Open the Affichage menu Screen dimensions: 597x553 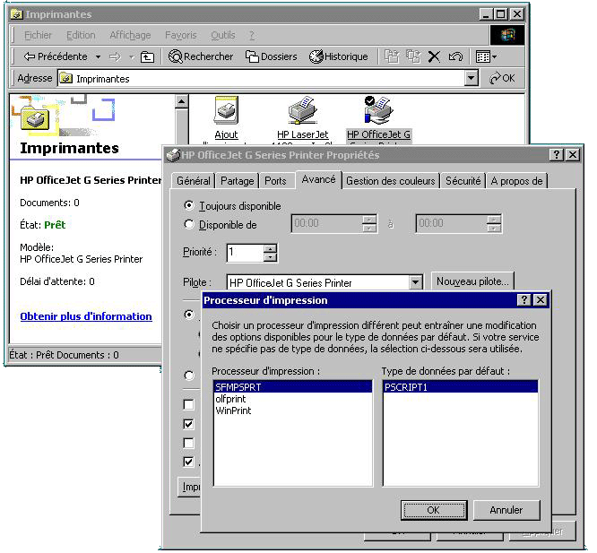[130, 35]
